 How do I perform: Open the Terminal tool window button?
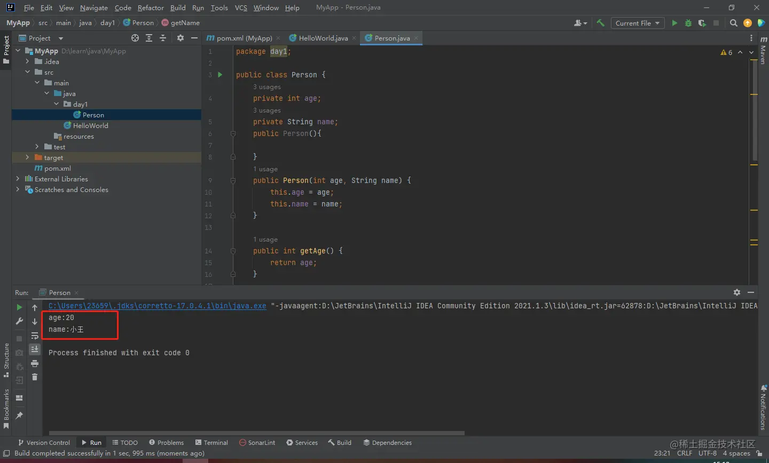point(211,443)
